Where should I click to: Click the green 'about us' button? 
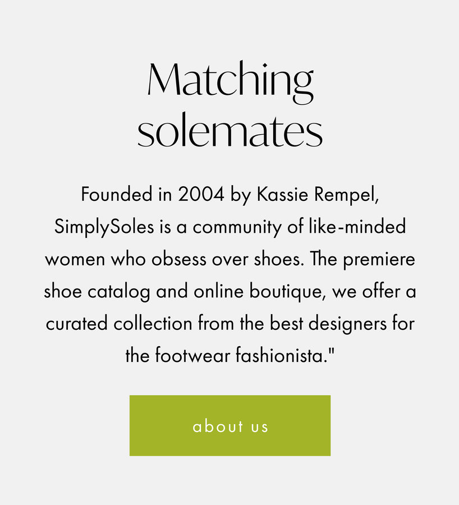pos(230,426)
